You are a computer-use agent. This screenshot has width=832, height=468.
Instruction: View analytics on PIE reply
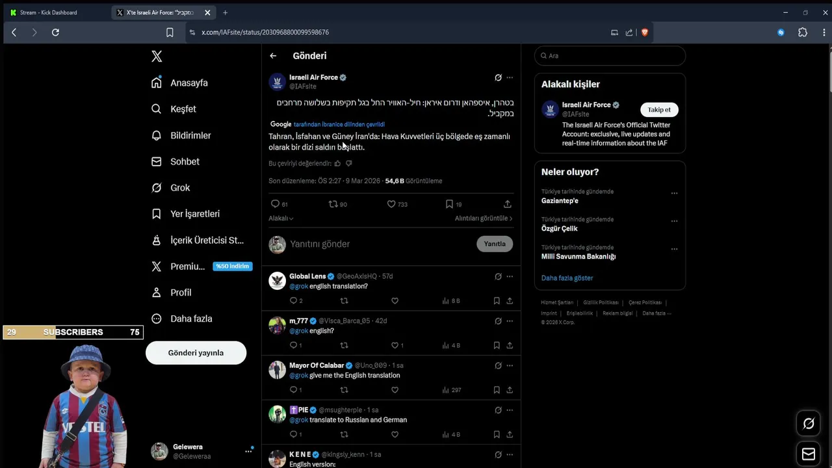tap(451, 434)
